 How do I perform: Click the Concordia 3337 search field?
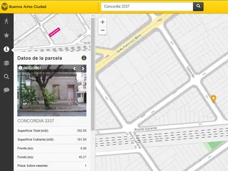(x=147, y=7)
